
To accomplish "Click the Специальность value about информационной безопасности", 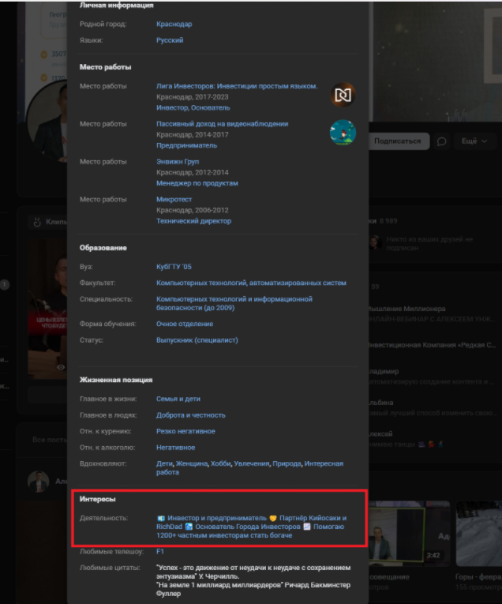I will [234, 303].
